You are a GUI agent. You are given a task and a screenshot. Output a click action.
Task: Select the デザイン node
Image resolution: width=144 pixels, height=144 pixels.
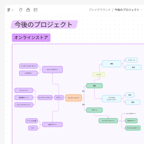pos(59,98)
